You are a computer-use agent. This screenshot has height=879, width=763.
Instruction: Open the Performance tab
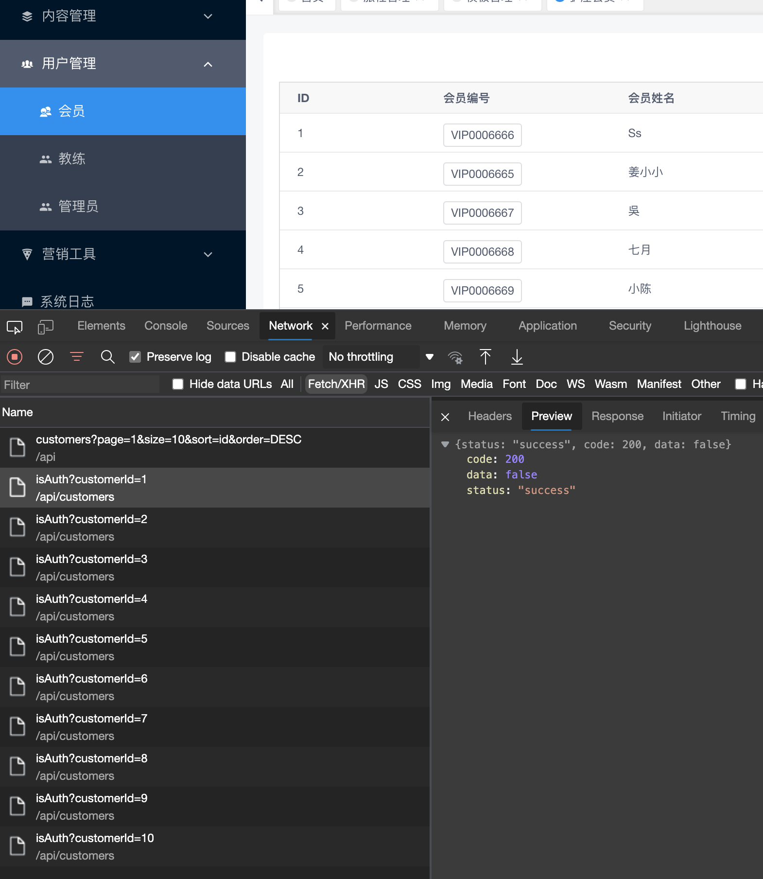click(378, 326)
